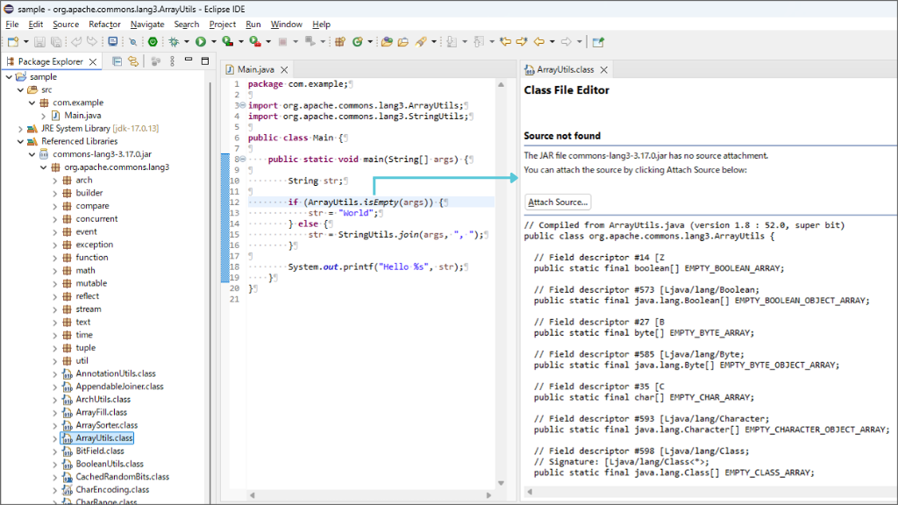
Task: Select BooleanUtils.class in the tree
Action: [109, 464]
